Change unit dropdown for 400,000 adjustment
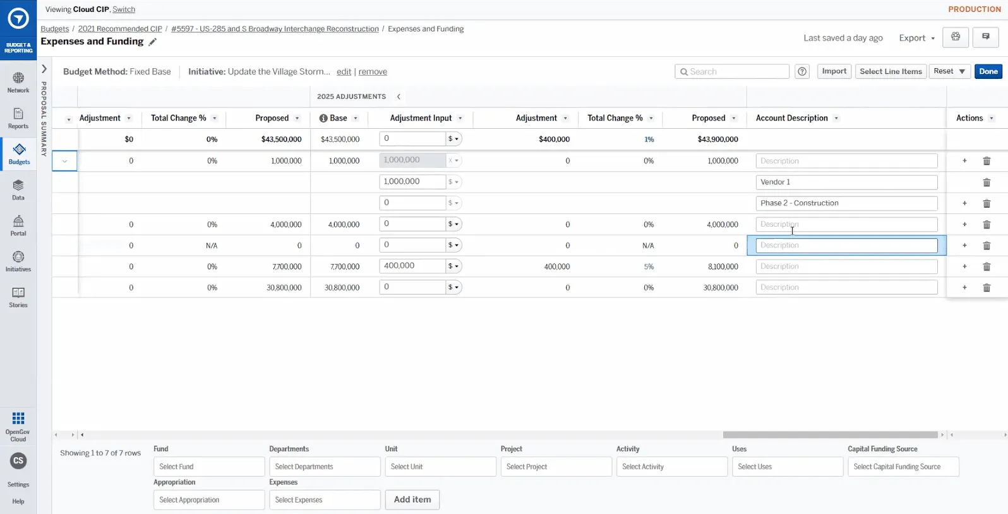This screenshot has height=514, width=1008. (453, 266)
